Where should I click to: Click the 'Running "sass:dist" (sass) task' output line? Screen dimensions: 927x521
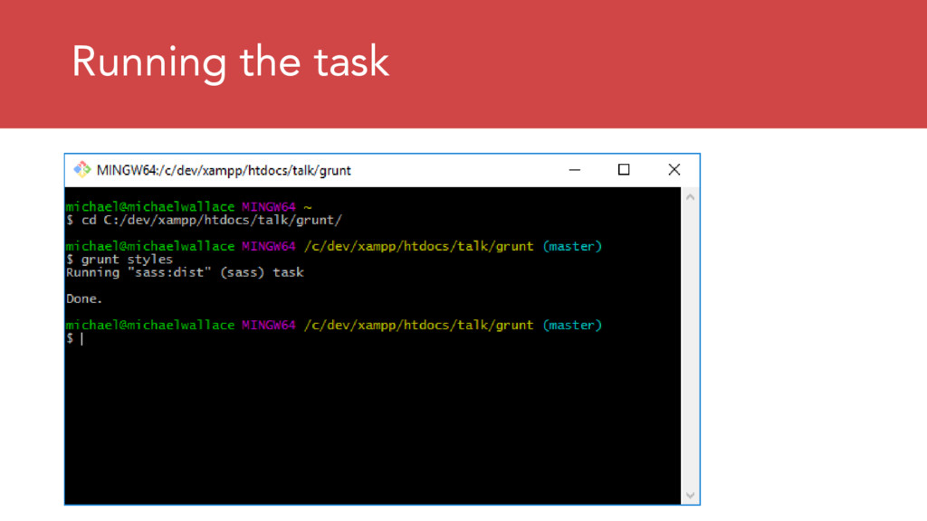pos(185,272)
